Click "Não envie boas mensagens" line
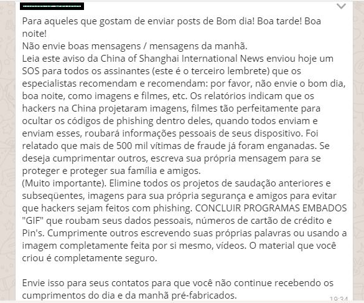The height and width of the screenshot is (303, 364). pyautogui.click(x=82, y=46)
